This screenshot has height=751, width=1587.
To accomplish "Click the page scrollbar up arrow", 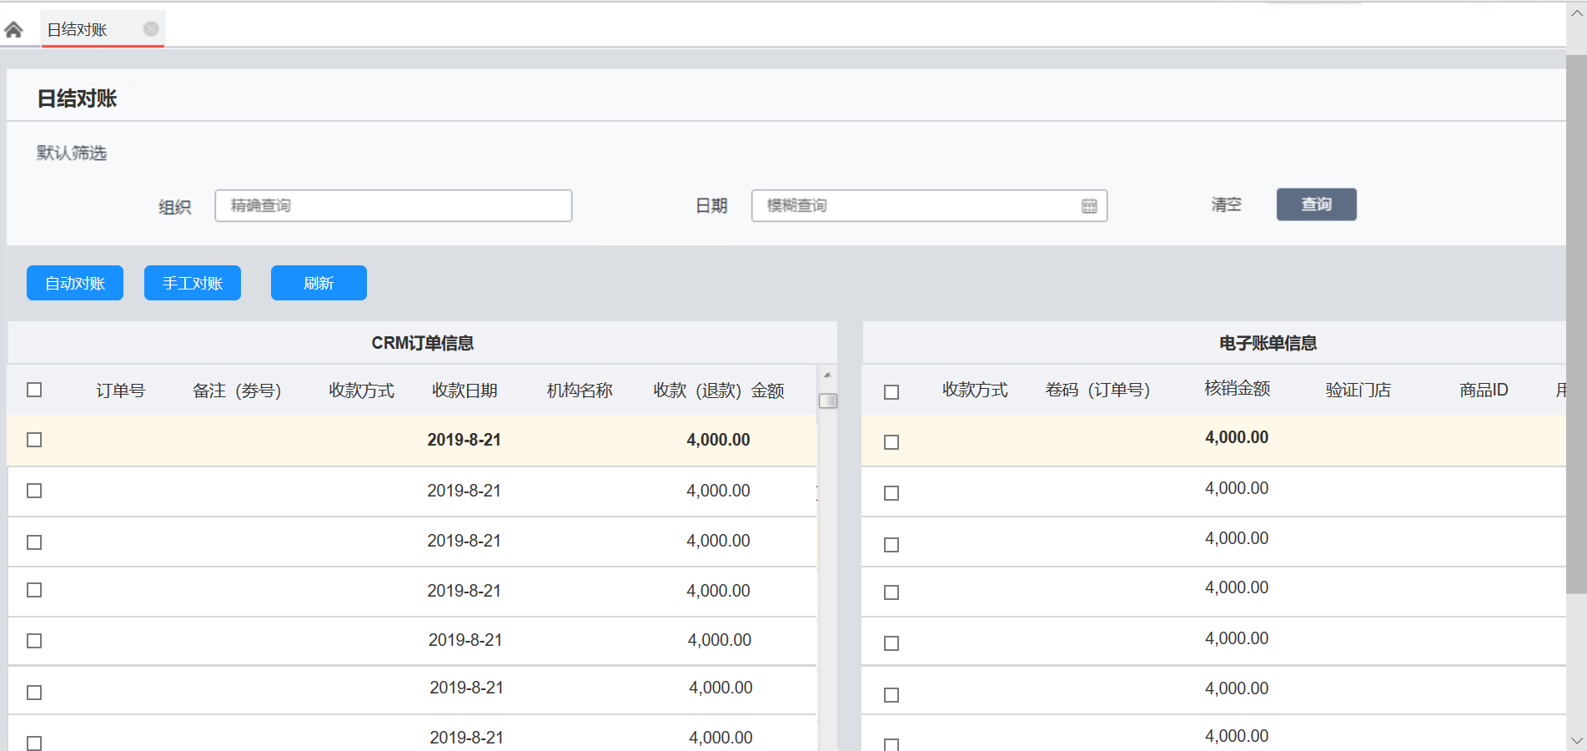I will (1576, 14).
